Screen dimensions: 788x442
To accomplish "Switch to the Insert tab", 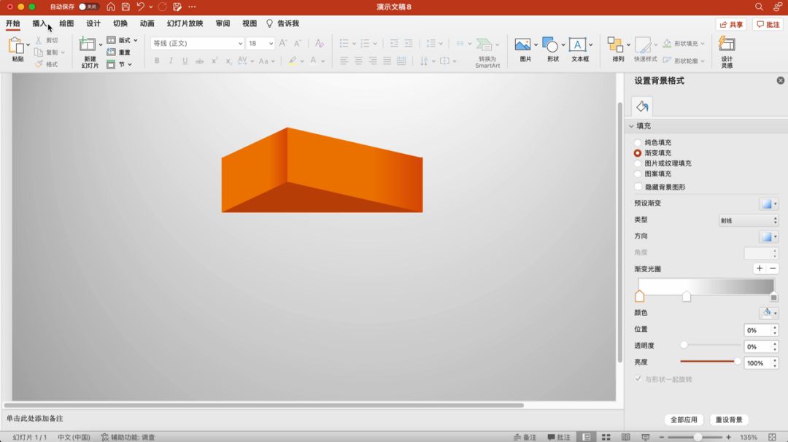I will point(39,23).
